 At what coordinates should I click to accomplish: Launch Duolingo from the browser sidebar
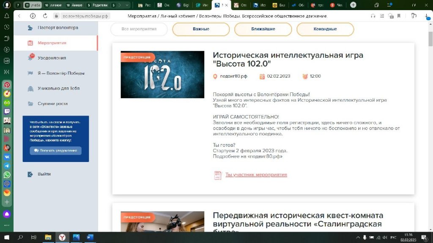7,103
